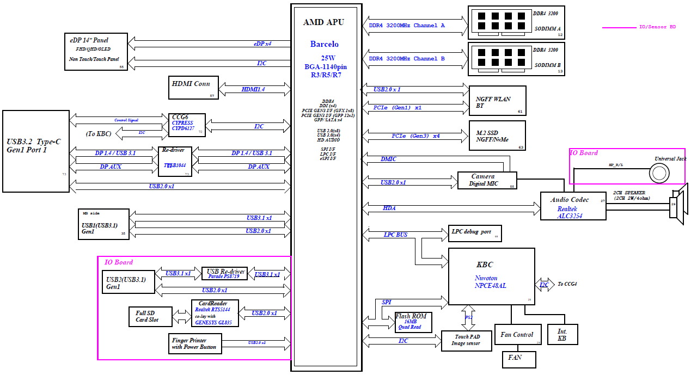This screenshot has height=375, width=691.
Task: Click the magenta IO/Sensor BD legend line
Action: (619, 27)
